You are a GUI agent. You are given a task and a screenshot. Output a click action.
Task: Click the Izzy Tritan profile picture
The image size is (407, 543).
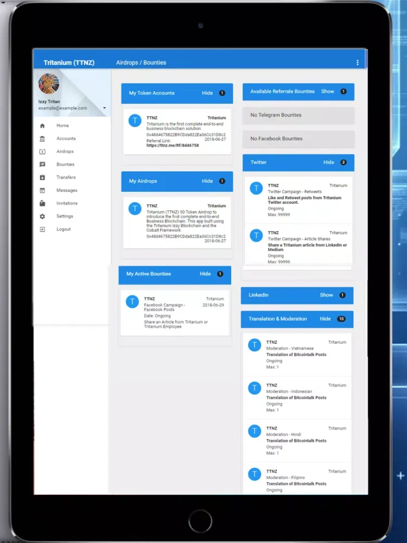tap(49, 84)
